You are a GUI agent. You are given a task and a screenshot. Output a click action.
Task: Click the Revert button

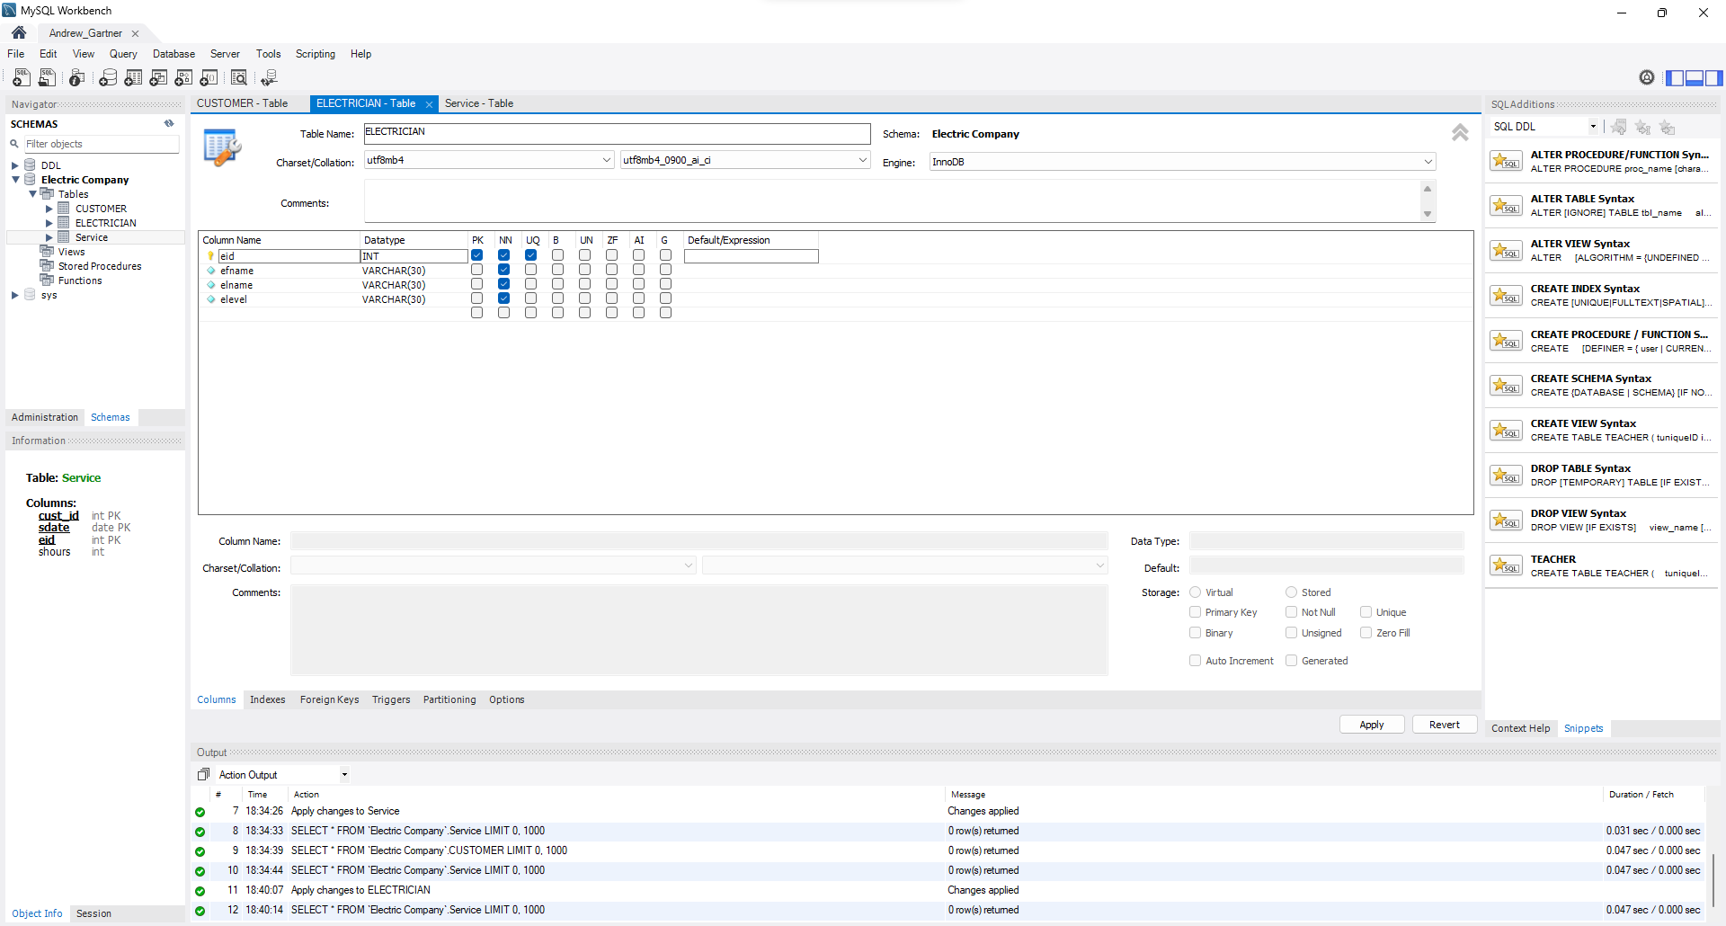1445,725
